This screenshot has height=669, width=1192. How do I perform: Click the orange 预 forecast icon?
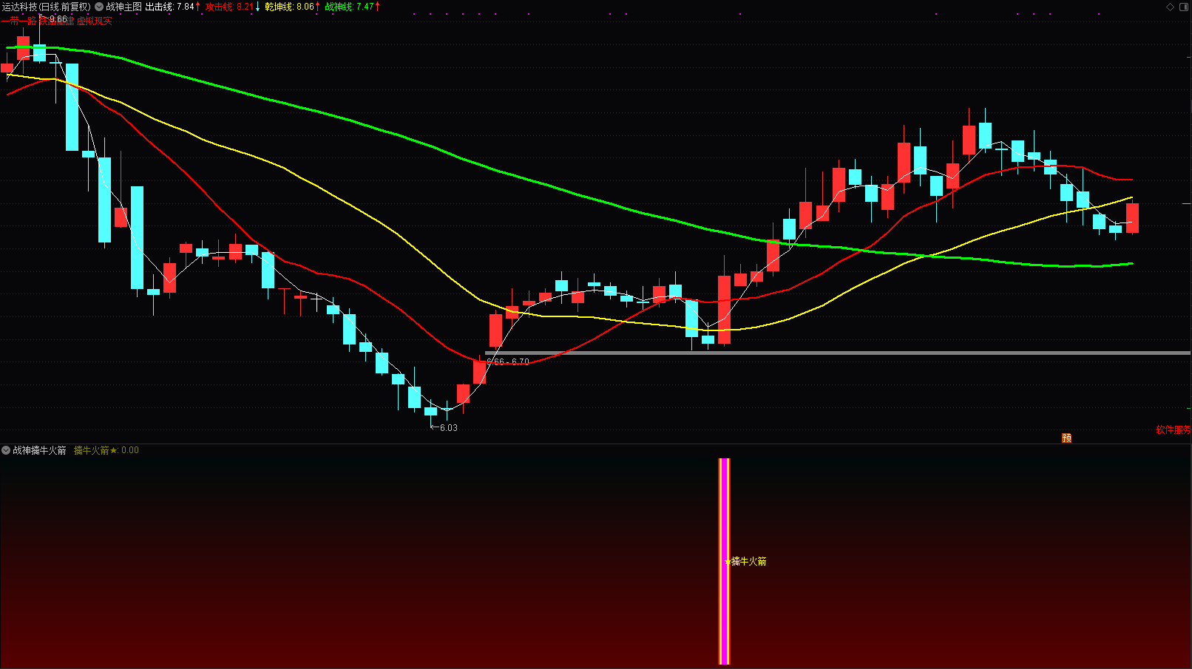(1066, 438)
